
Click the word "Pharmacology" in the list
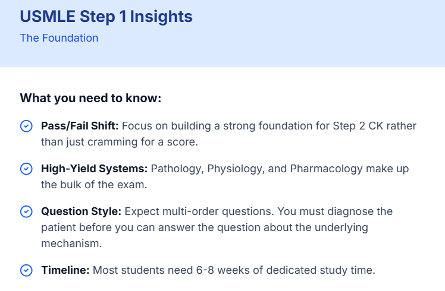click(x=322, y=169)
